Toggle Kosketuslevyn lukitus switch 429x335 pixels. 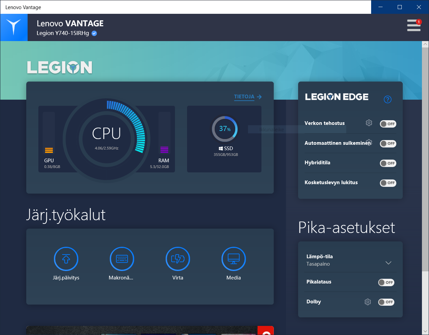tap(388, 183)
